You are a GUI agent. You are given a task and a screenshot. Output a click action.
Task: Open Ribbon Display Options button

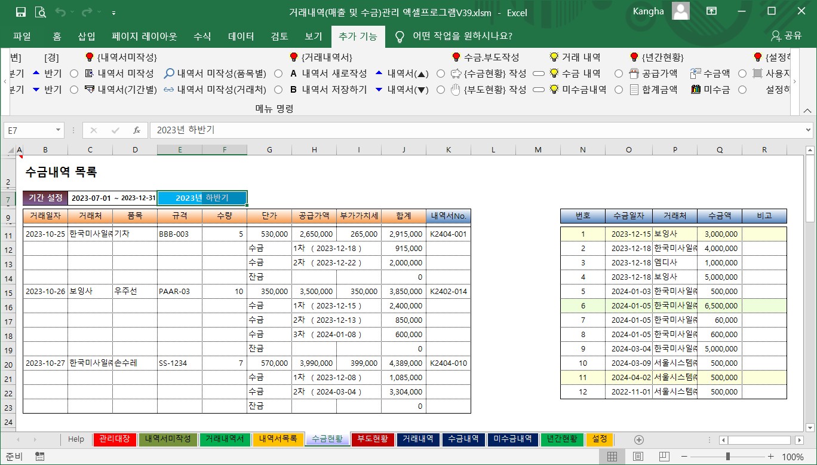[711, 11]
